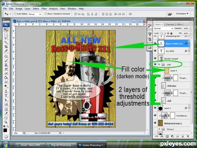Show the hidden Group 1 folder
The image size is (197, 148).
(x=155, y=129)
